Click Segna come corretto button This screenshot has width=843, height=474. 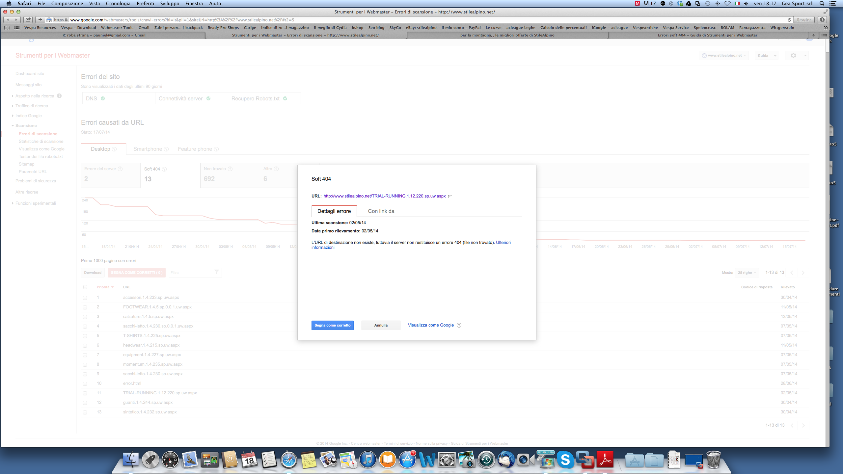coord(332,325)
